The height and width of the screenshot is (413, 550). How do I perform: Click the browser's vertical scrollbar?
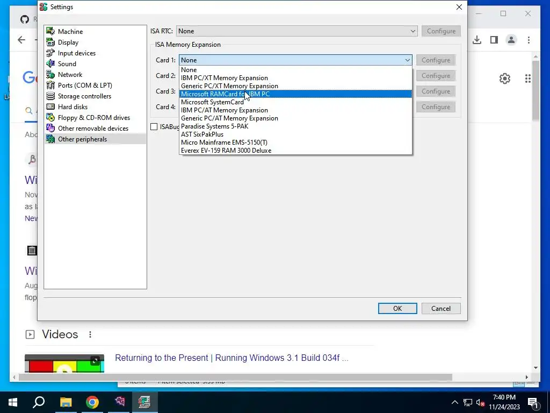tap(535, 90)
